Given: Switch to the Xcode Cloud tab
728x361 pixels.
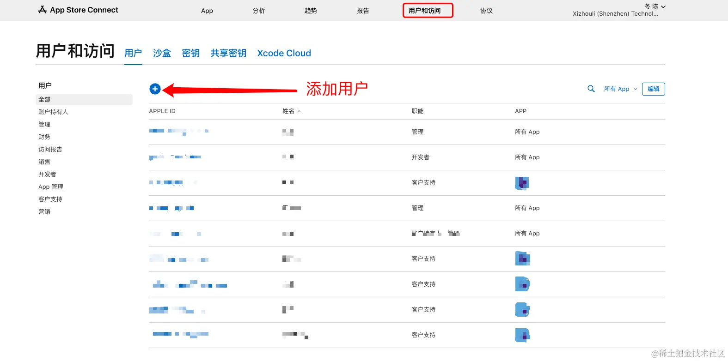Looking at the screenshot, I should pyautogui.click(x=284, y=53).
